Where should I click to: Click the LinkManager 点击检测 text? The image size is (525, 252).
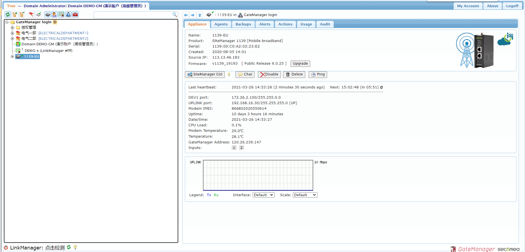coord(55,248)
